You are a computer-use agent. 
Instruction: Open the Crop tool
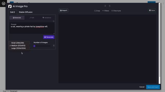coord(97,11)
